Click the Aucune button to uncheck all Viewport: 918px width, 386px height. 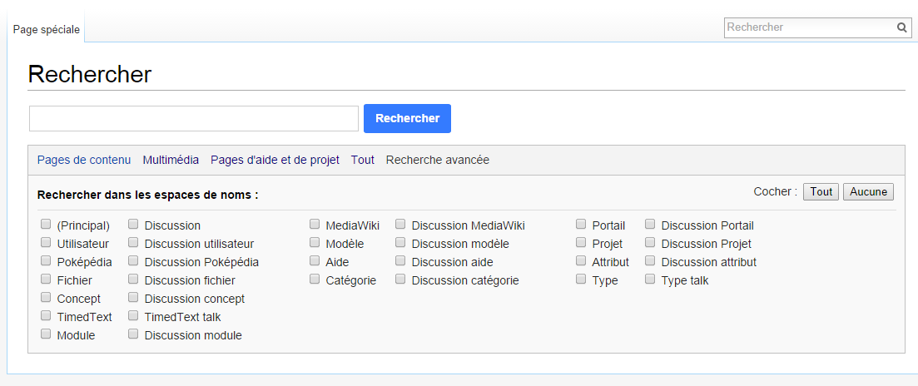(x=868, y=192)
